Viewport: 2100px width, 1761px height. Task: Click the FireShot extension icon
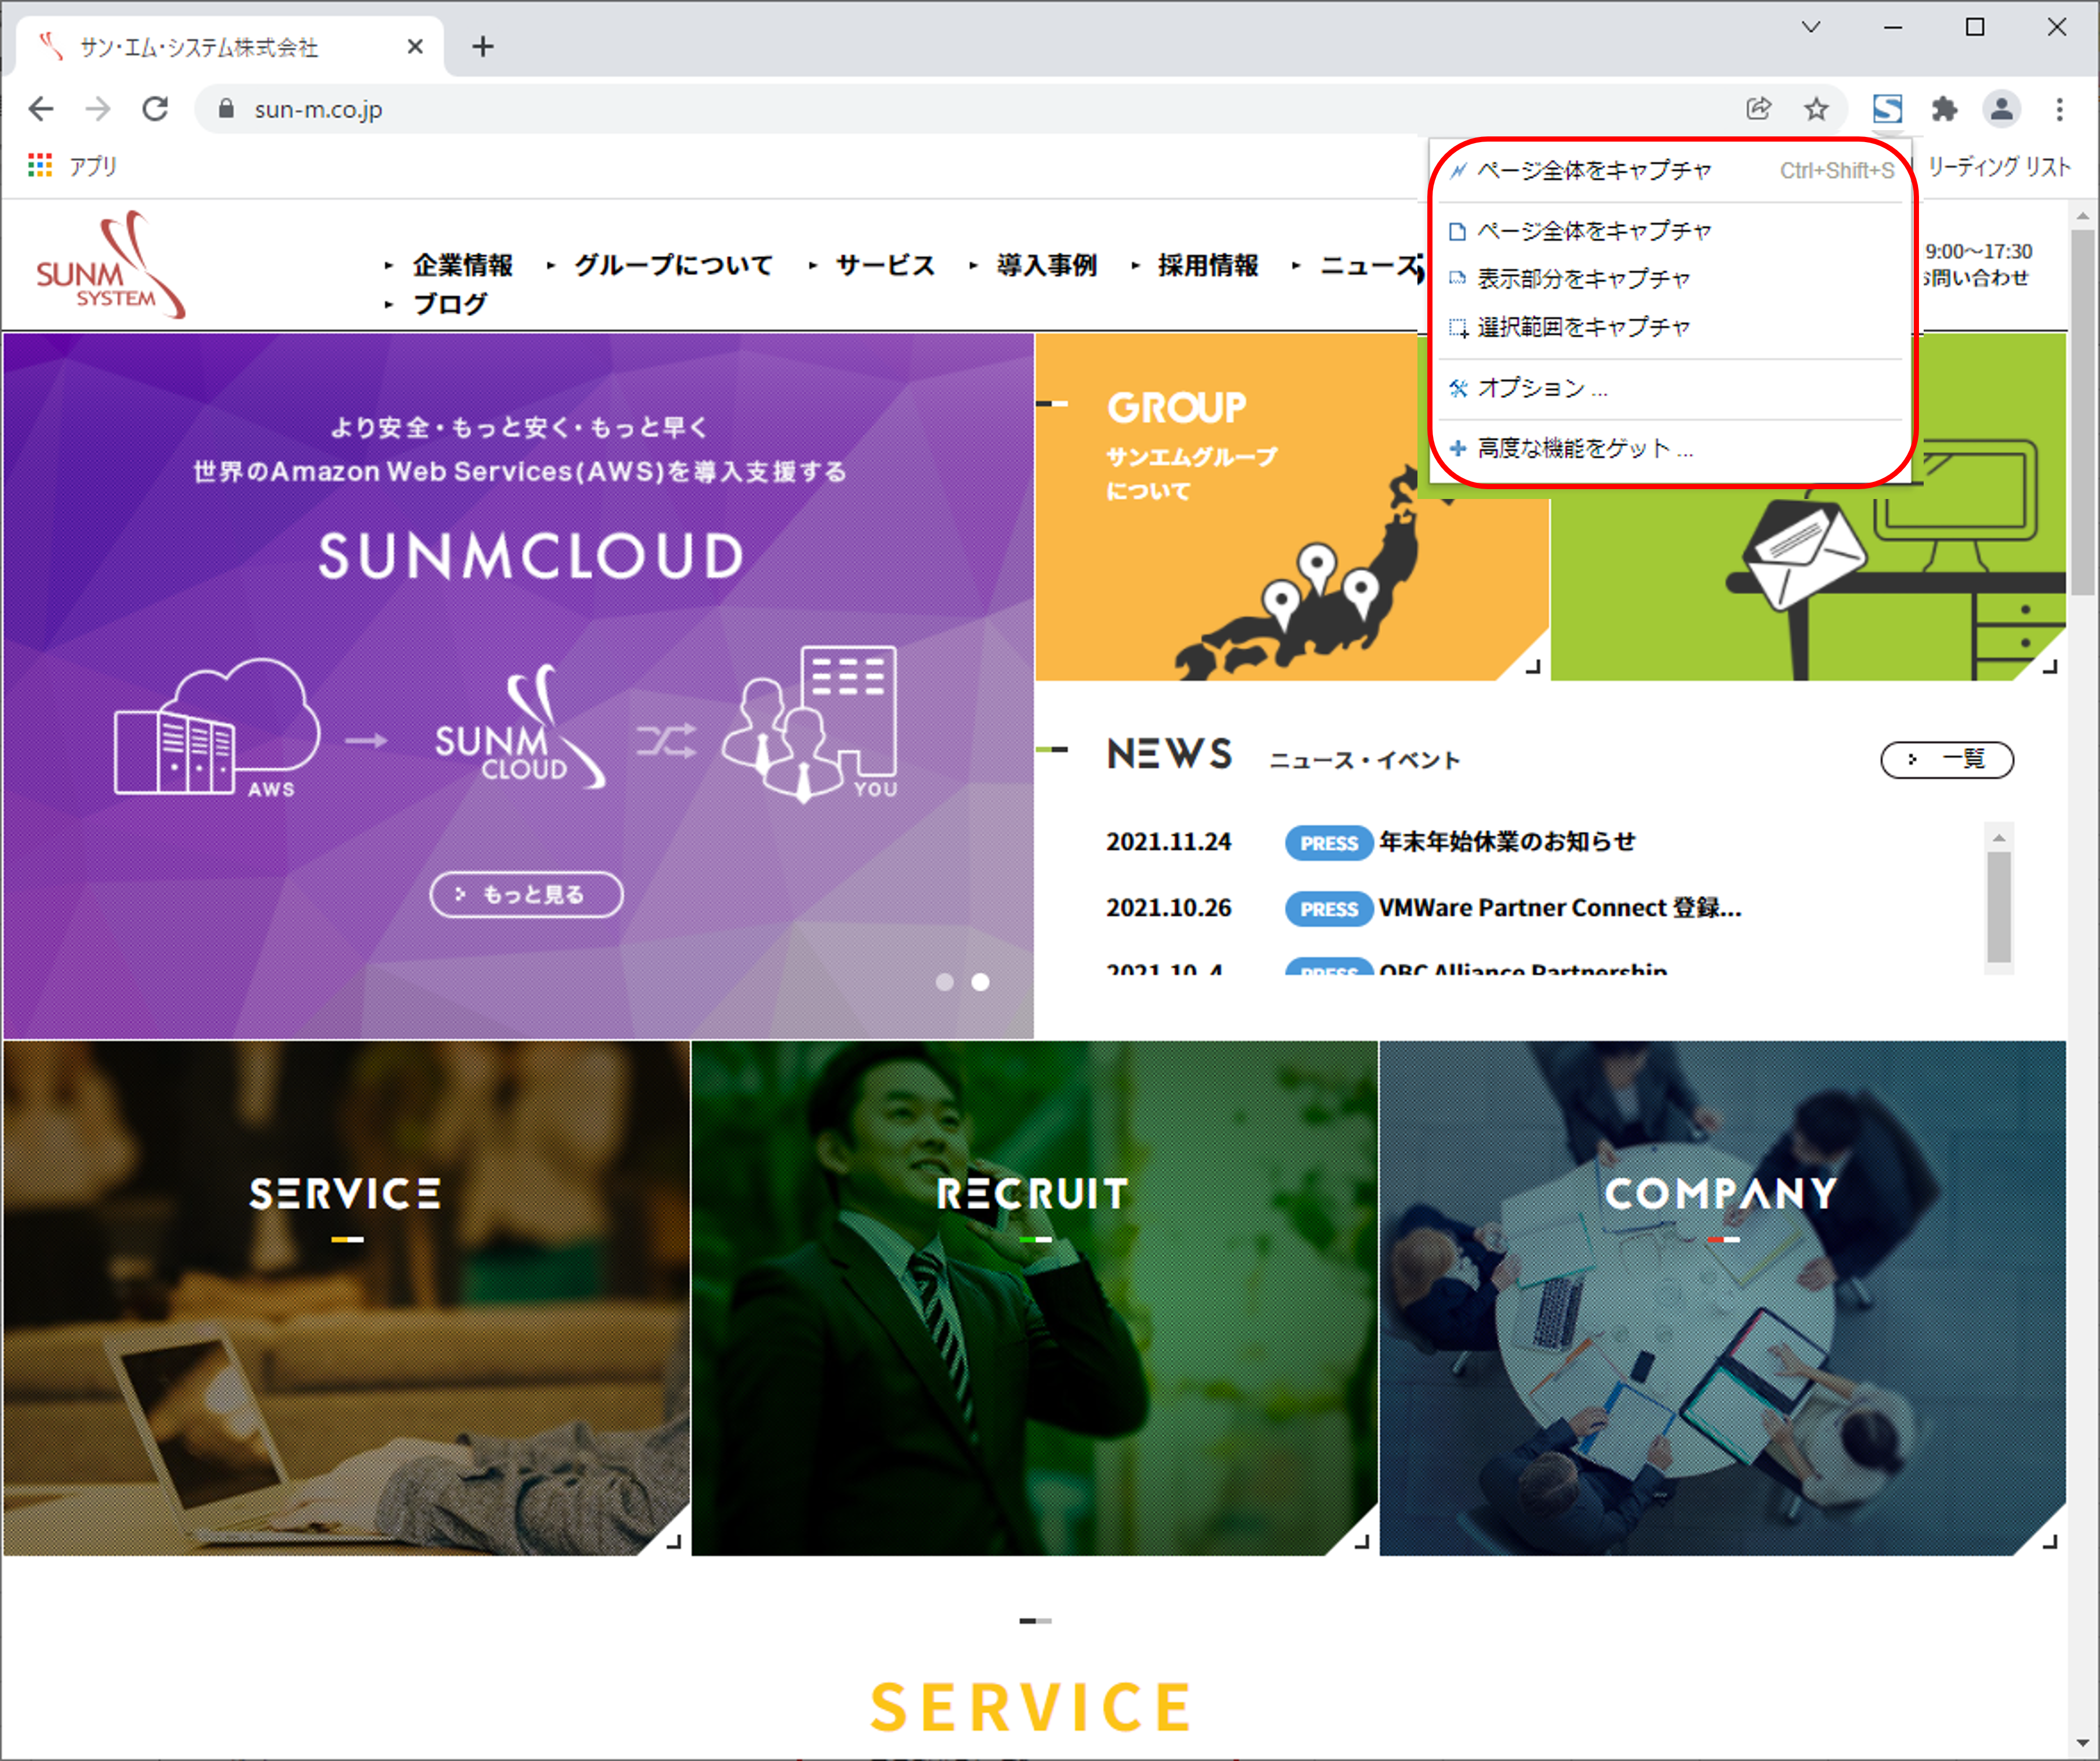[x=1887, y=108]
